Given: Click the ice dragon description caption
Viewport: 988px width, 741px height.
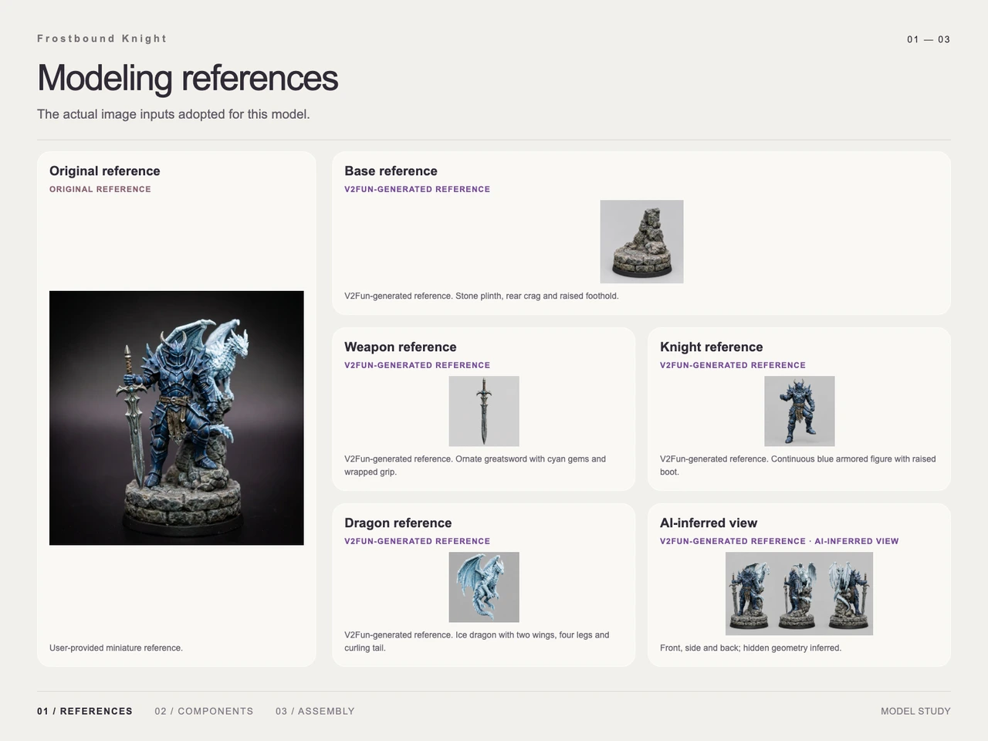Looking at the screenshot, I should 477,641.
